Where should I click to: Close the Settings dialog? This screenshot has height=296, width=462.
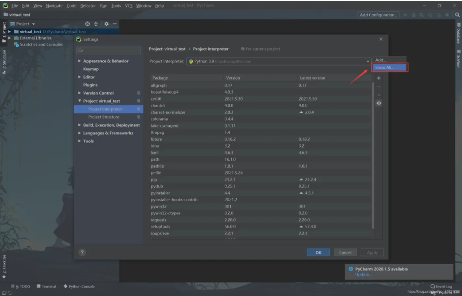[381, 39]
